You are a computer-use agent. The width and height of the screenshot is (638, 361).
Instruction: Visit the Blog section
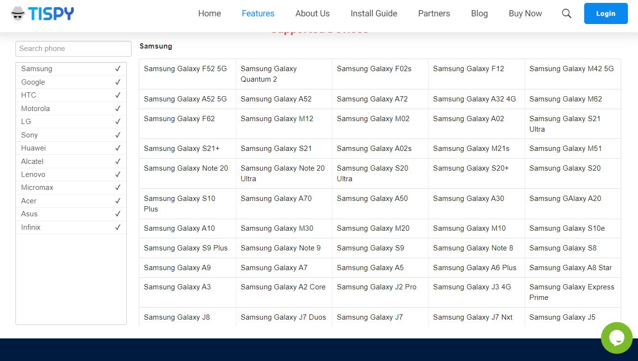pos(479,13)
